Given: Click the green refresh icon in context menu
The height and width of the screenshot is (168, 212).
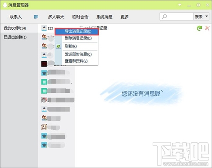Looking at the screenshot, I should point(59,46).
